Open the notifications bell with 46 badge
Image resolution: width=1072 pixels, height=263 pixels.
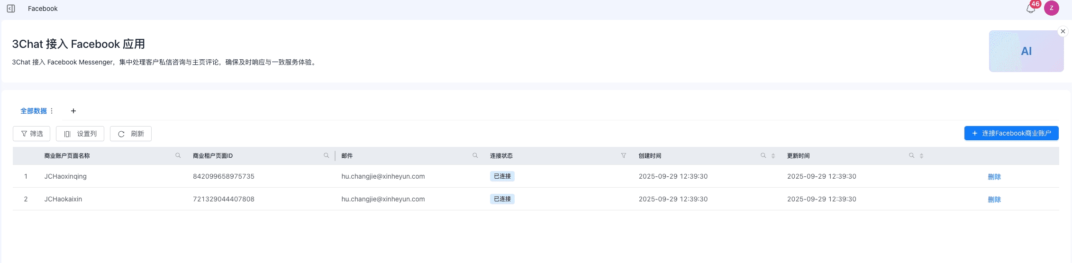coord(1031,8)
